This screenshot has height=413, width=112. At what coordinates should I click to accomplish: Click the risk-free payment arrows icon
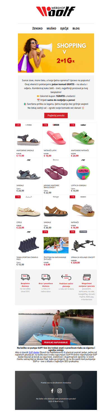click(66, 277)
